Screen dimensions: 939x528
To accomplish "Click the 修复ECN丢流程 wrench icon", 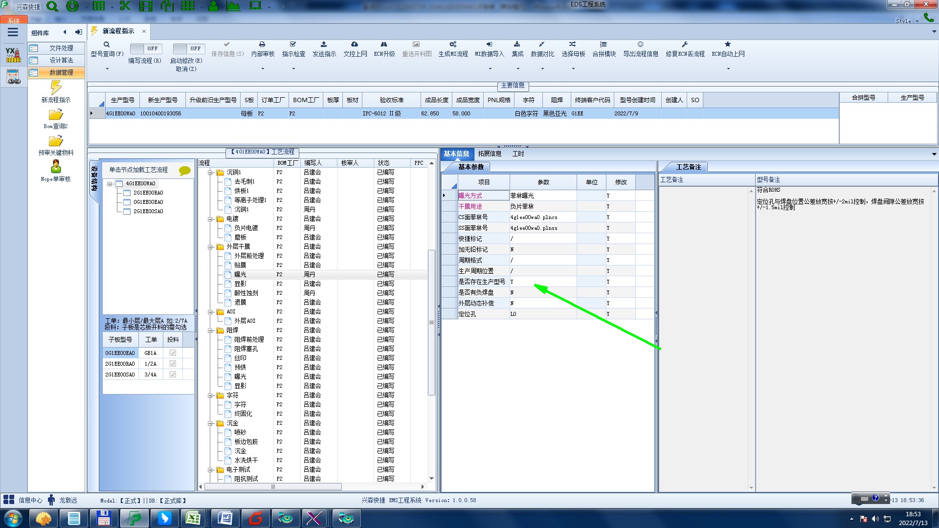I will click(x=685, y=44).
